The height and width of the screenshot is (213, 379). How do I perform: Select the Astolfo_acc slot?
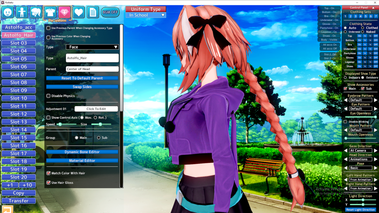click(18, 27)
